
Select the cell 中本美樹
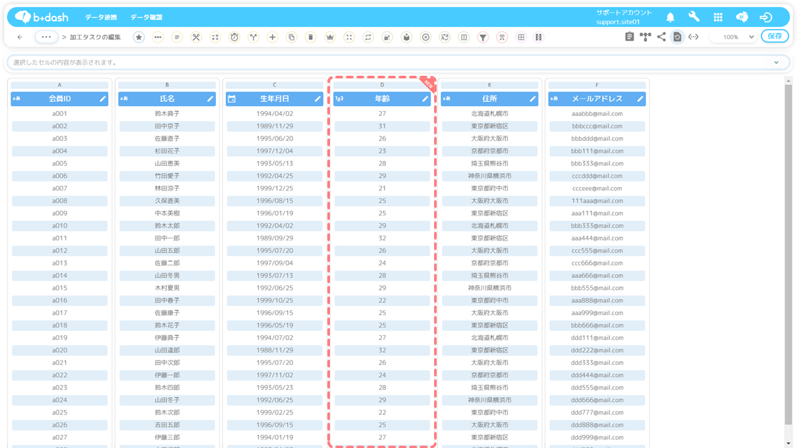tap(167, 213)
